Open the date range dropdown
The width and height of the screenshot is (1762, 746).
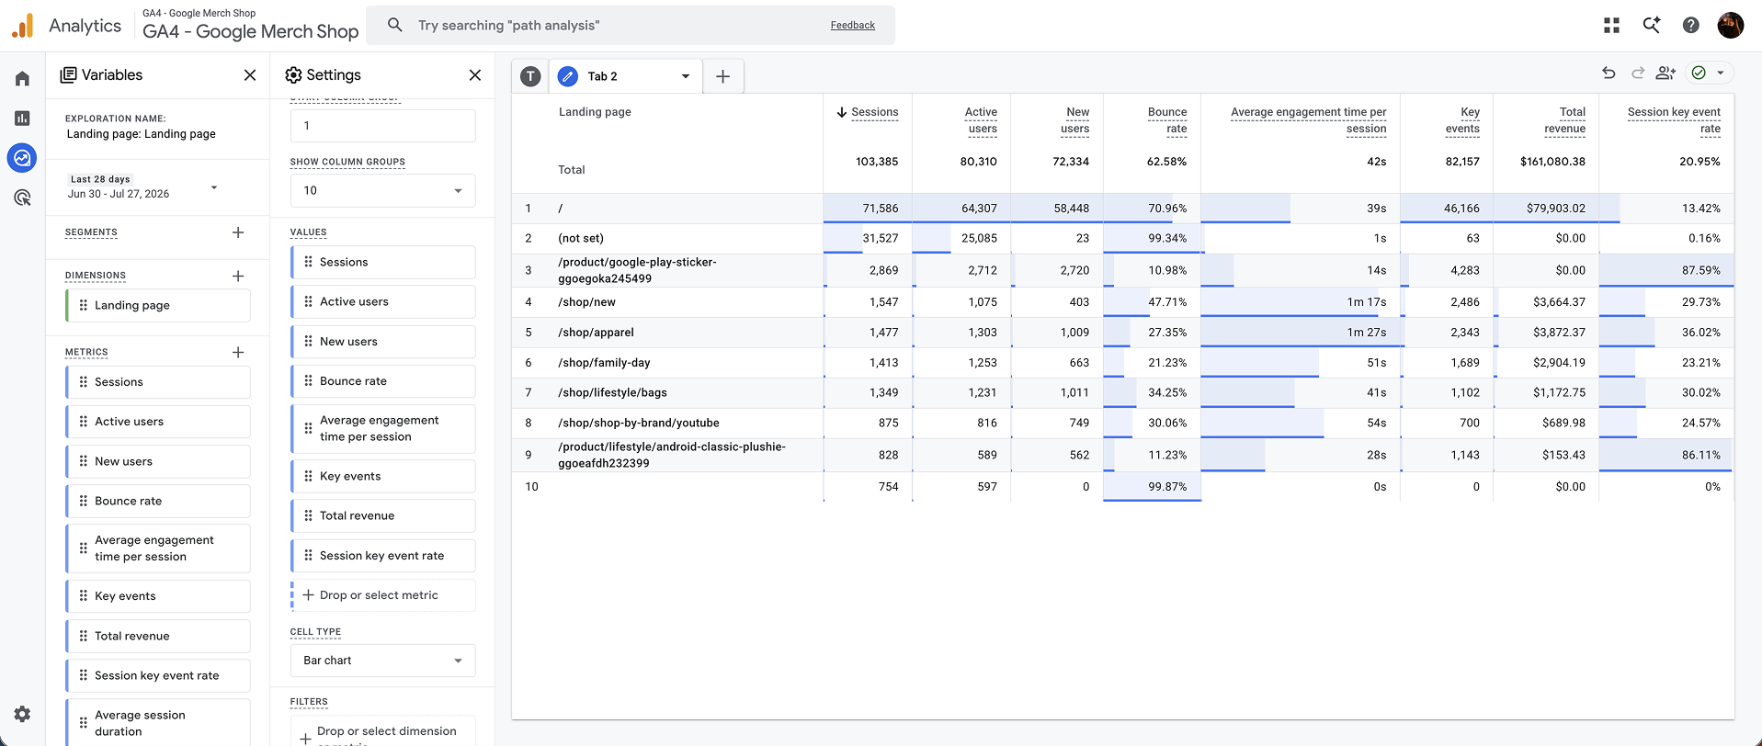tap(214, 187)
